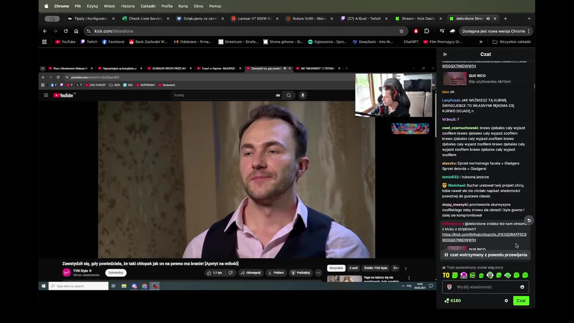Like the video showing 1,1 tys.
Image resolution: width=574 pixels, height=323 pixels.
click(215, 273)
